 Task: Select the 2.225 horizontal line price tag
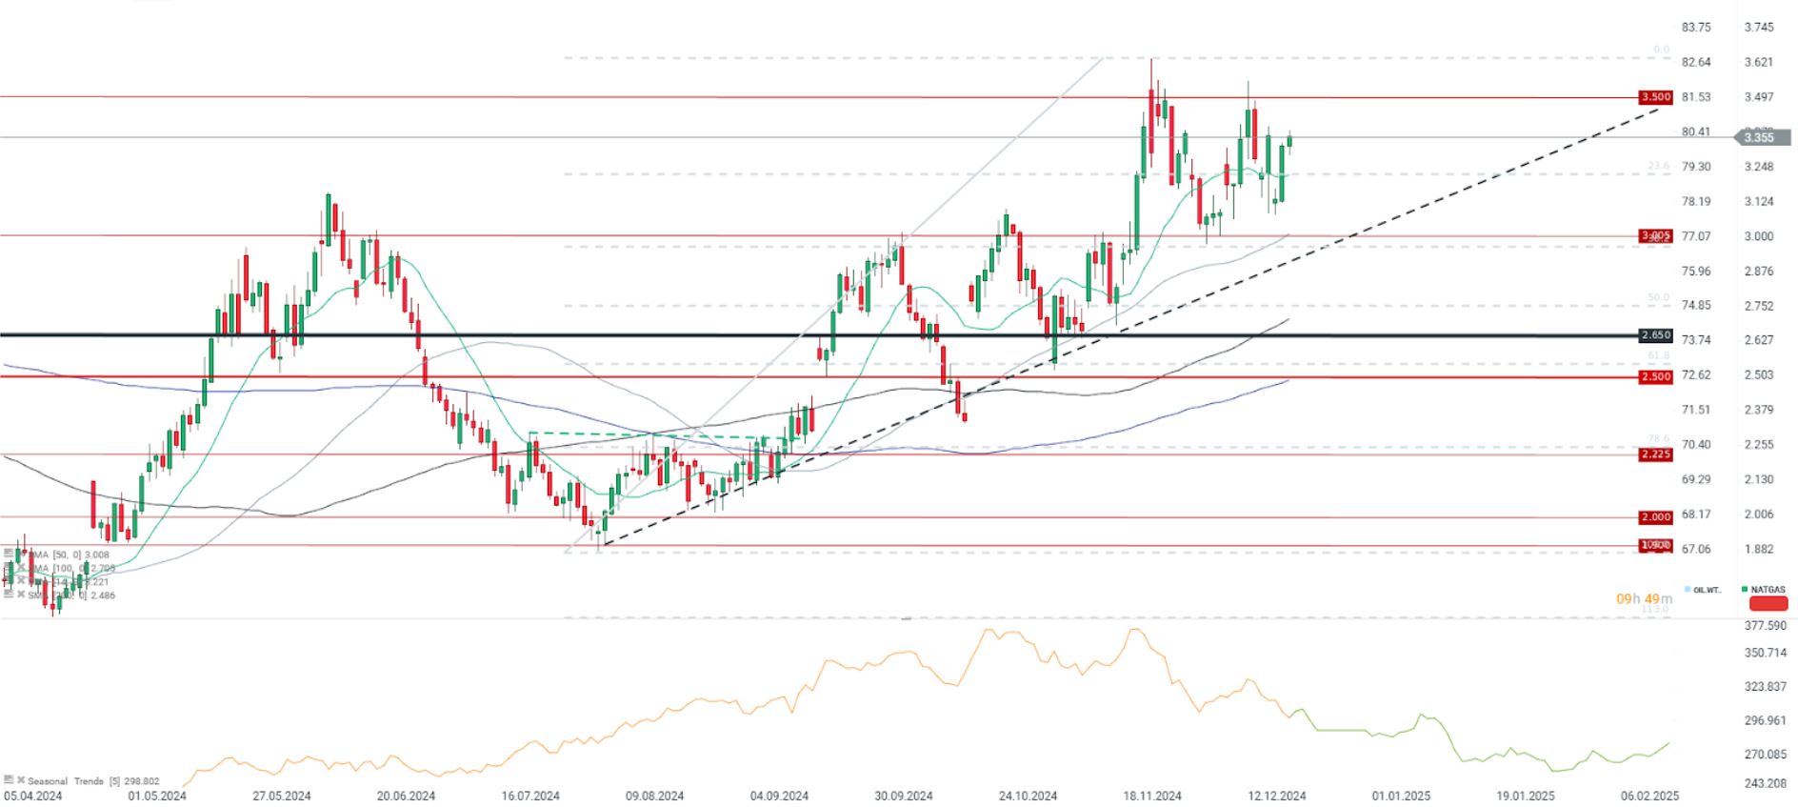(1655, 454)
